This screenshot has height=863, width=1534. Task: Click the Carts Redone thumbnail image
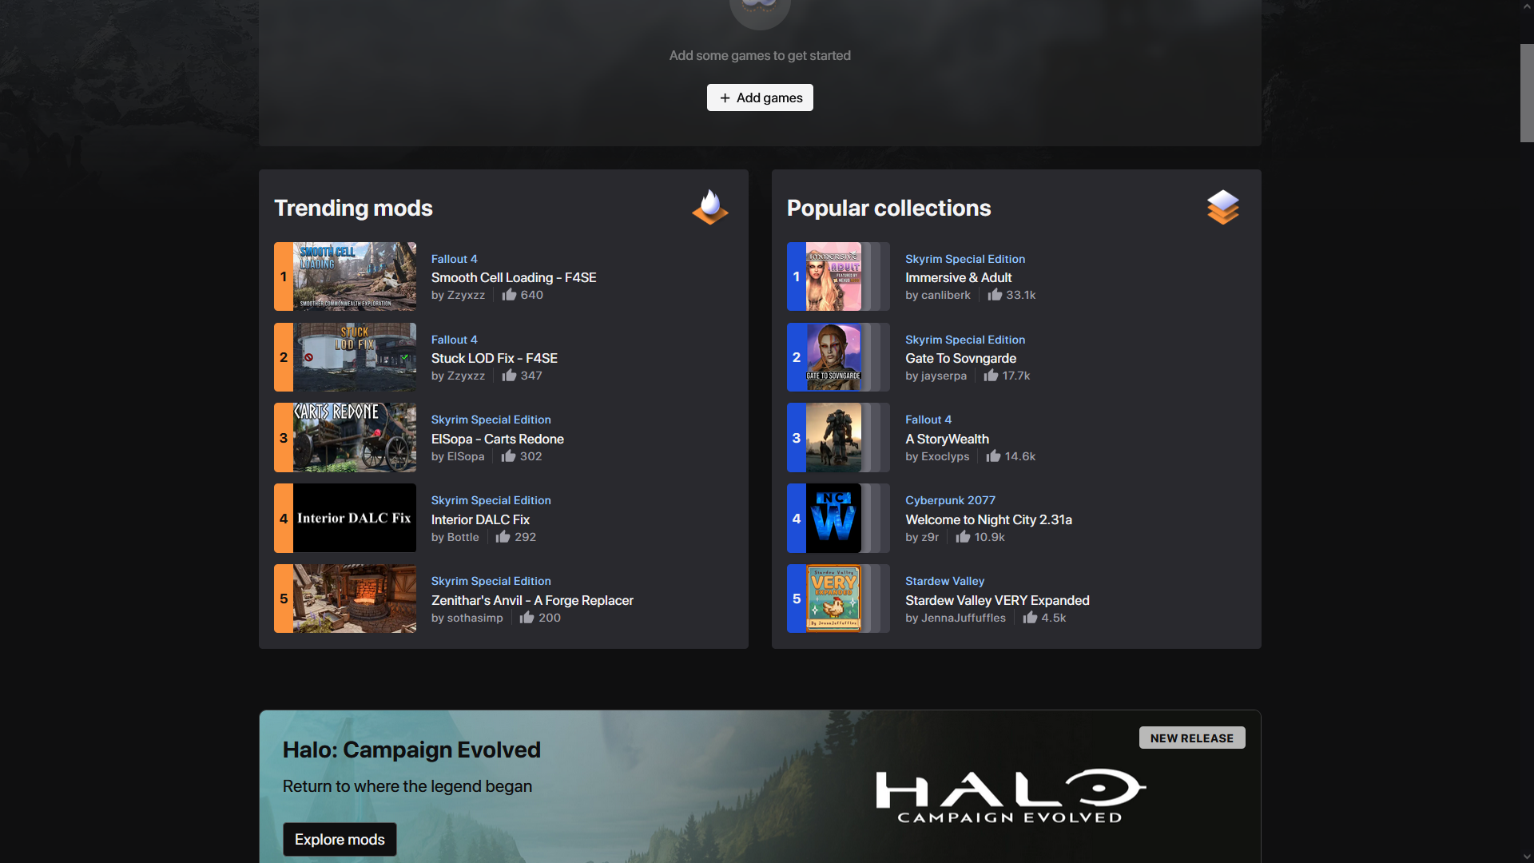(x=355, y=438)
